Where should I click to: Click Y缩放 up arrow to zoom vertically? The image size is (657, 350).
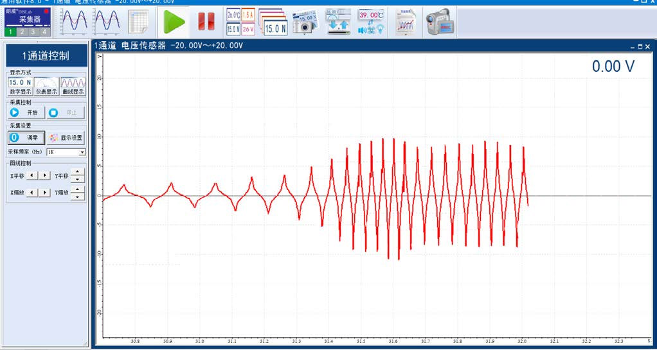point(77,189)
